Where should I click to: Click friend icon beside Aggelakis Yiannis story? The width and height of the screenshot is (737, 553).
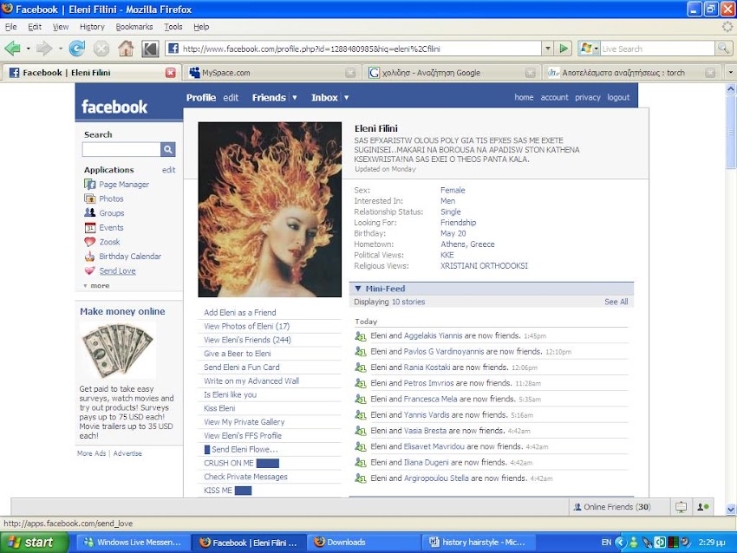[x=361, y=336]
